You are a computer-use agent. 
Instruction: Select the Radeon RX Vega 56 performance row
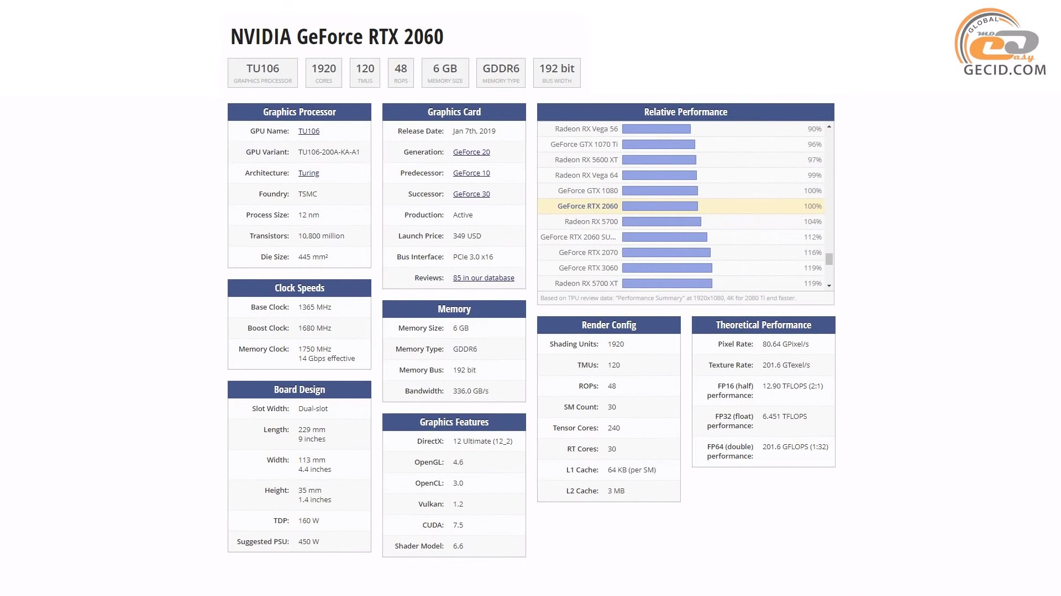pos(681,129)
